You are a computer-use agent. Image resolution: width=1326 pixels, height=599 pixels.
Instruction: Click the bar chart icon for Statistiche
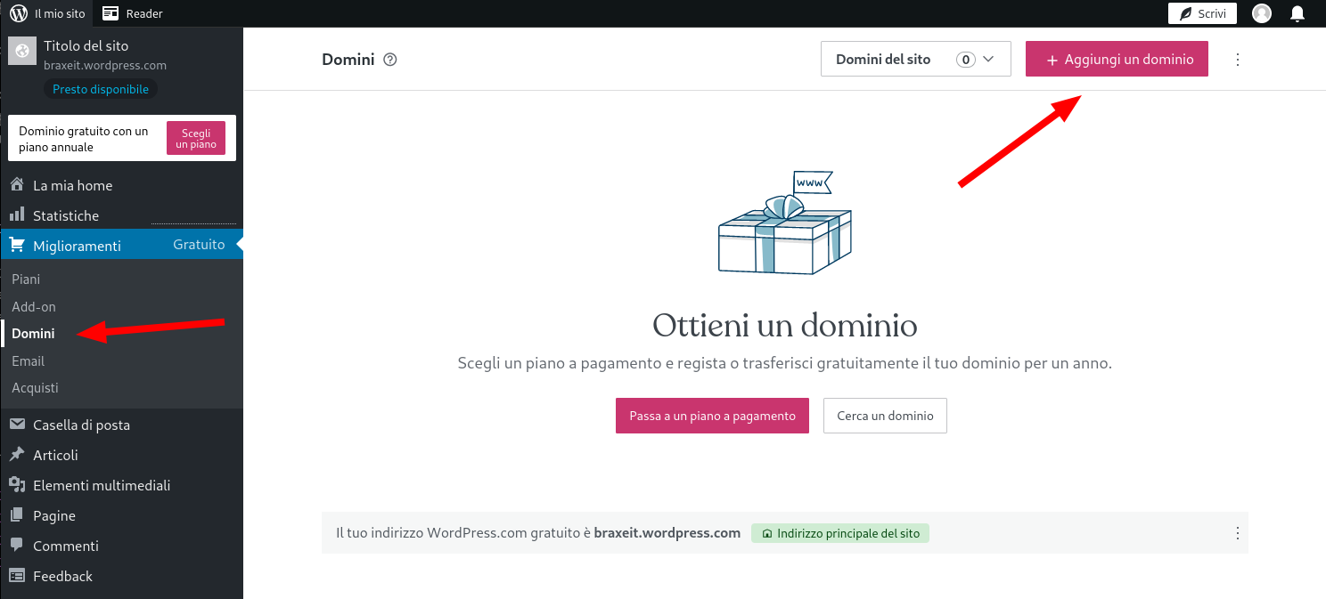point(17,215)
